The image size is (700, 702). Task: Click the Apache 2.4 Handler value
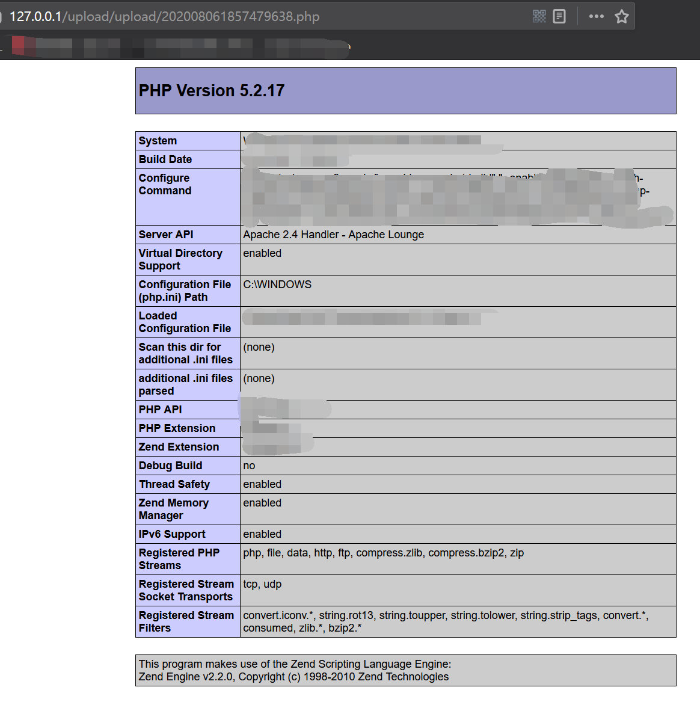(x=333, y=235)
